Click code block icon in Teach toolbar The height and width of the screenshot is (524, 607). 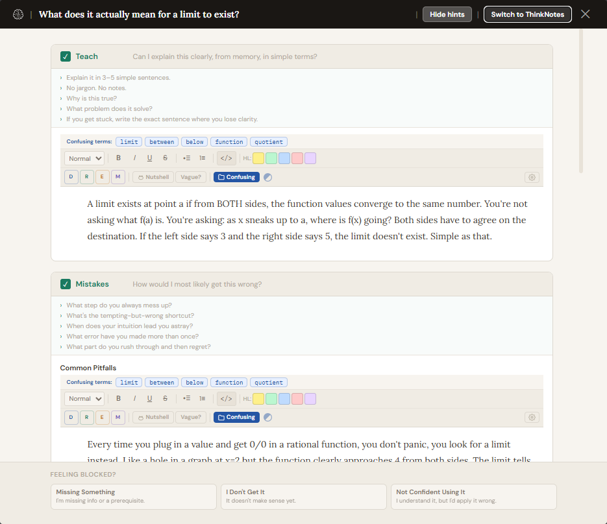tap(226, 158)
